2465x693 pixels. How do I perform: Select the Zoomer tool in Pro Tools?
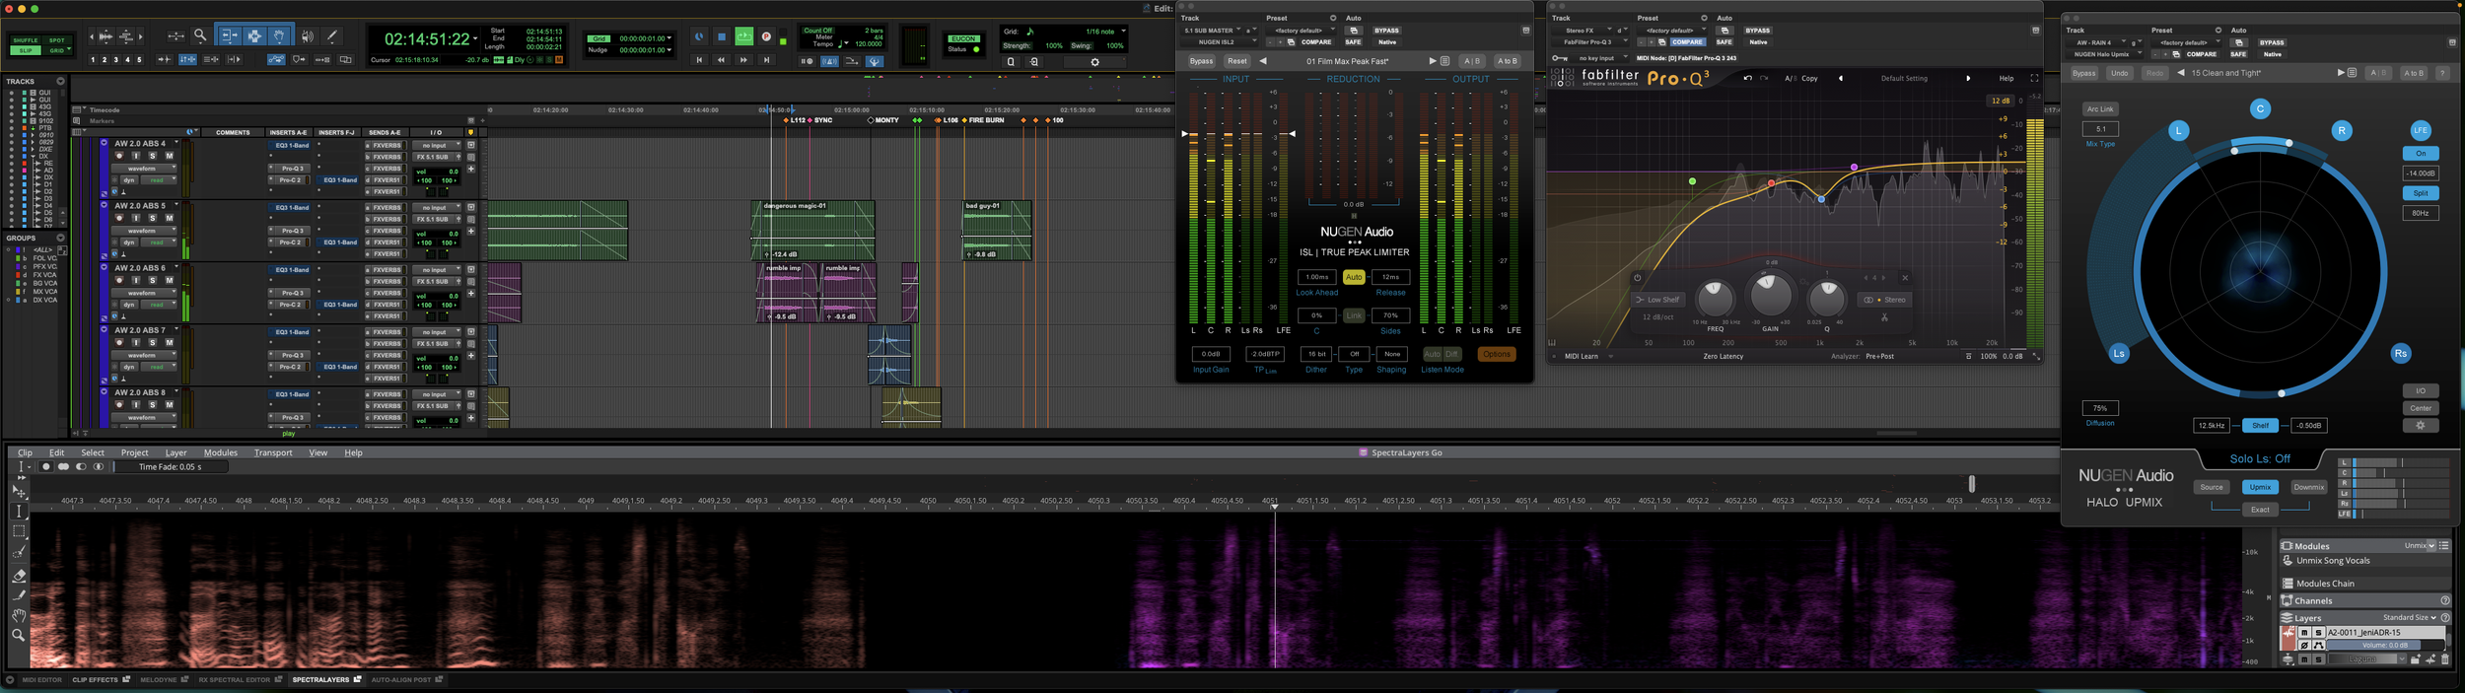[x=200, y=35]
